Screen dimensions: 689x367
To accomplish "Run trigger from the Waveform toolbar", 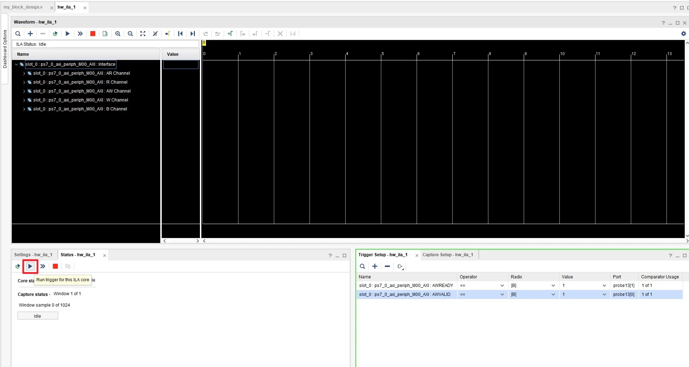I will [x=67, y=34].
